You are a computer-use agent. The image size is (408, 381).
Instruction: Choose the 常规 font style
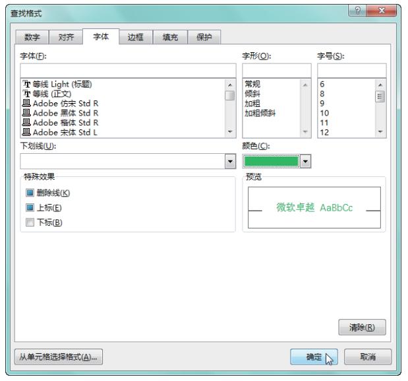252,84
